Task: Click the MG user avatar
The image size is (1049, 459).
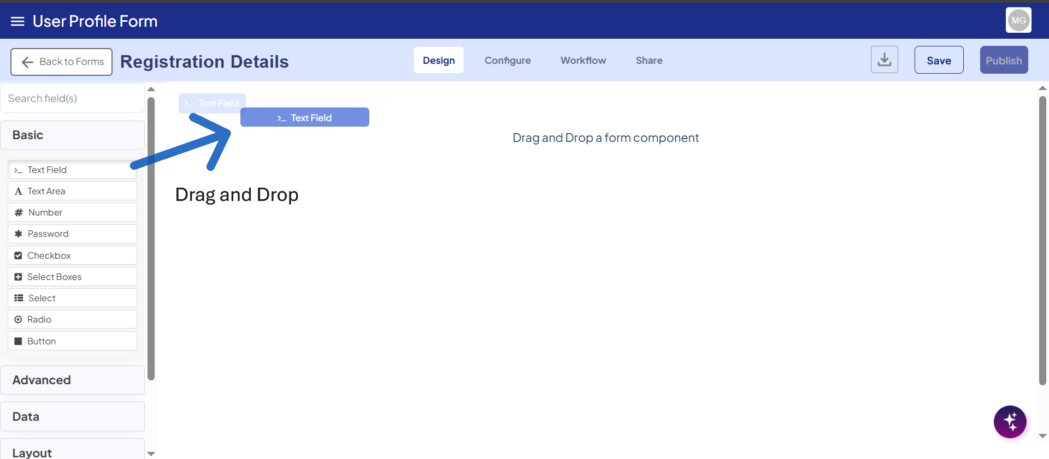Action: 1018,20
